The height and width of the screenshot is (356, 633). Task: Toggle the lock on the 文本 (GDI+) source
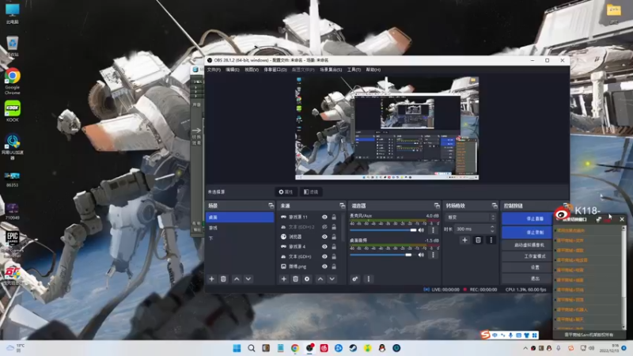(334, 256)
